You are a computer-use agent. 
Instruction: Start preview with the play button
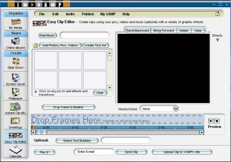[x=211, y=121]
